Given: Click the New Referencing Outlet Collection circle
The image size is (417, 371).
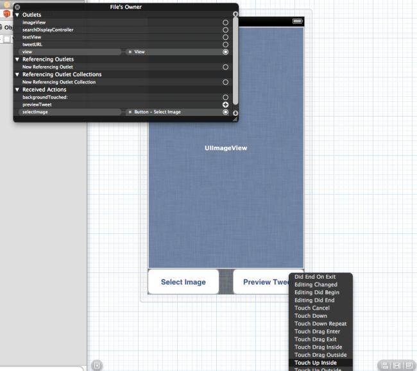Looking at the screenshot, I should click(x=225, y=82).
